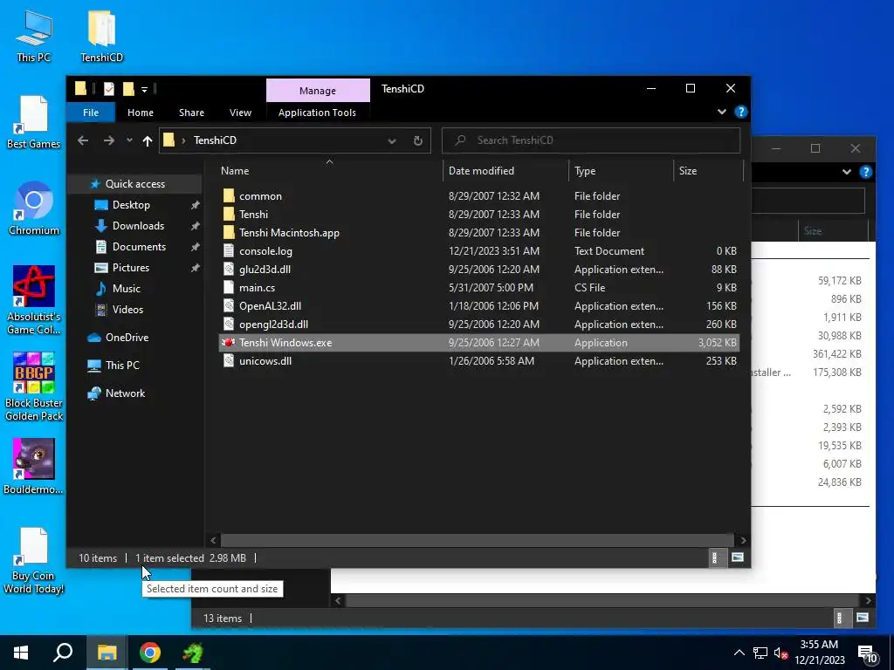894x670 pixels.
Task: Click the green dragon taskbar app icon
Action: click(x=193, y=653)
